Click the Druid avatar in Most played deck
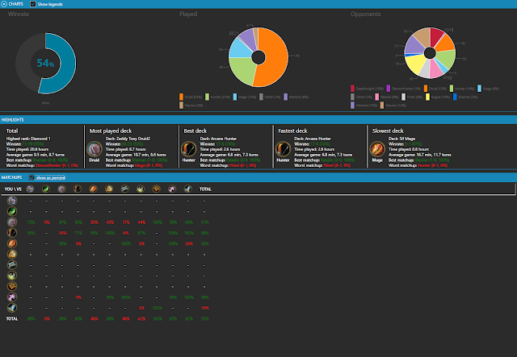This screenshot has height=357, width=517. click(95, 149)
